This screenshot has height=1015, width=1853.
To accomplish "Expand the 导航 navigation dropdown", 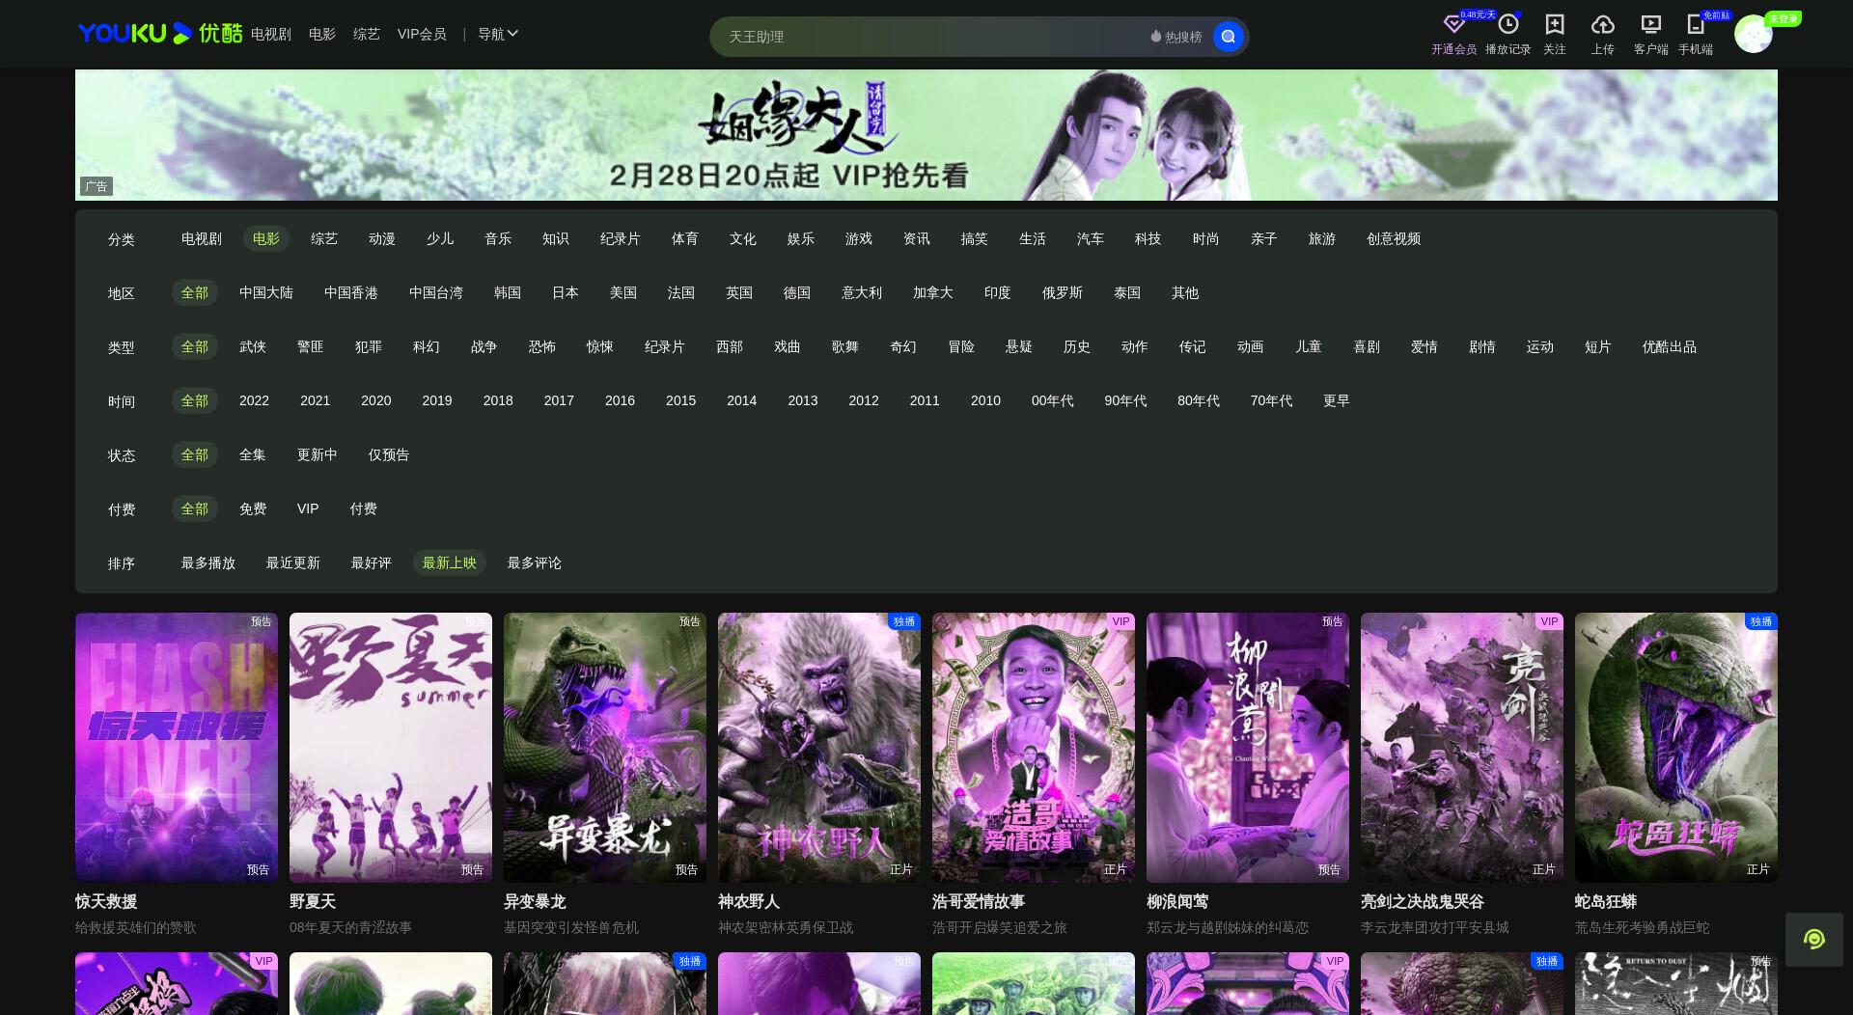I will (x=498, y=34).
